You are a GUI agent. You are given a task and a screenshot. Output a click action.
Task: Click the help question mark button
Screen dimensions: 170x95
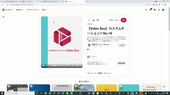click(164, 87)
